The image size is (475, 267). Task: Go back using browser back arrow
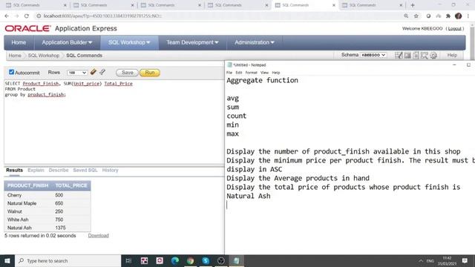point(7,16)
